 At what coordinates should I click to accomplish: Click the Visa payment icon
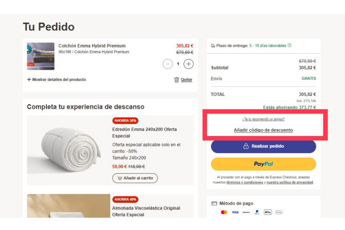(x=235, y=212)
